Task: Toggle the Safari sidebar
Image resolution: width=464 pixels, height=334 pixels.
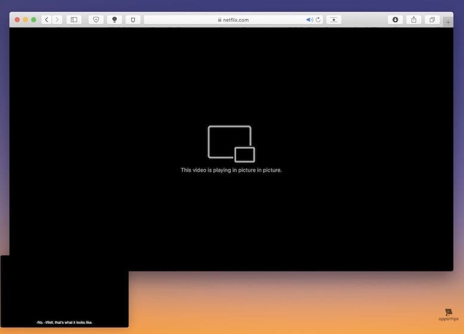Action: coord(74,20)
